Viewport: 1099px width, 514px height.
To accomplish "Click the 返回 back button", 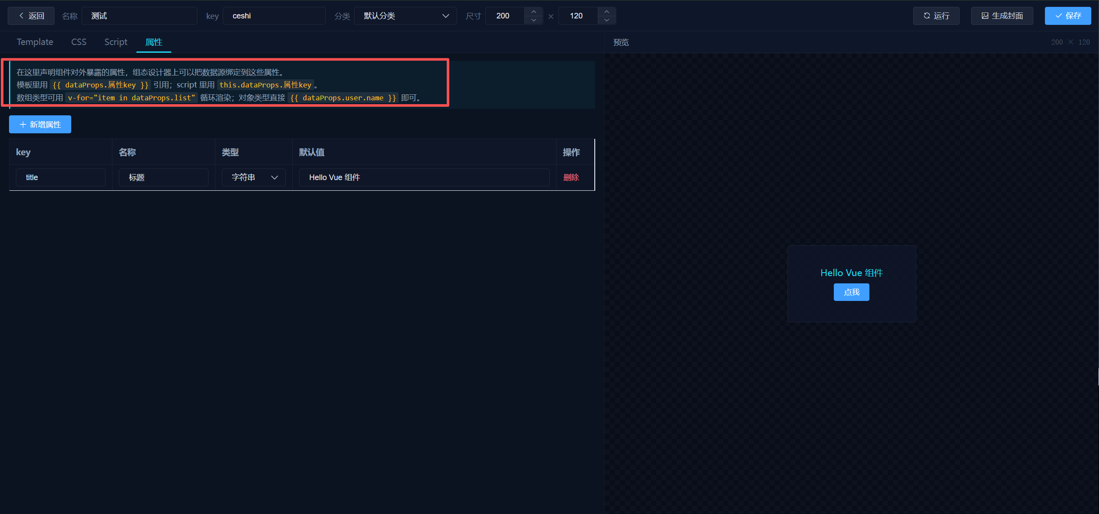I will [31, 16].
